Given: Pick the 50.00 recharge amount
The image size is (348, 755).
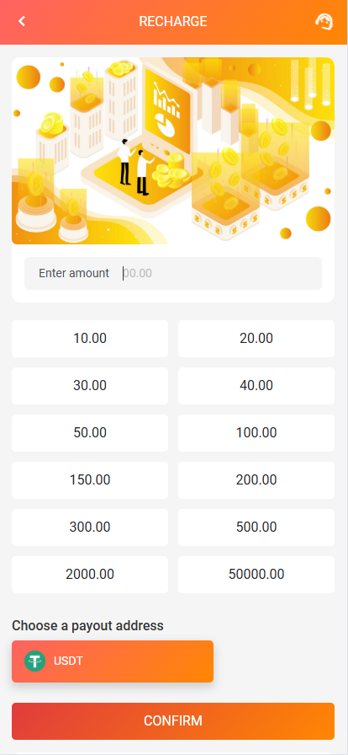Looking at the screenshot, I should (90, 433).
